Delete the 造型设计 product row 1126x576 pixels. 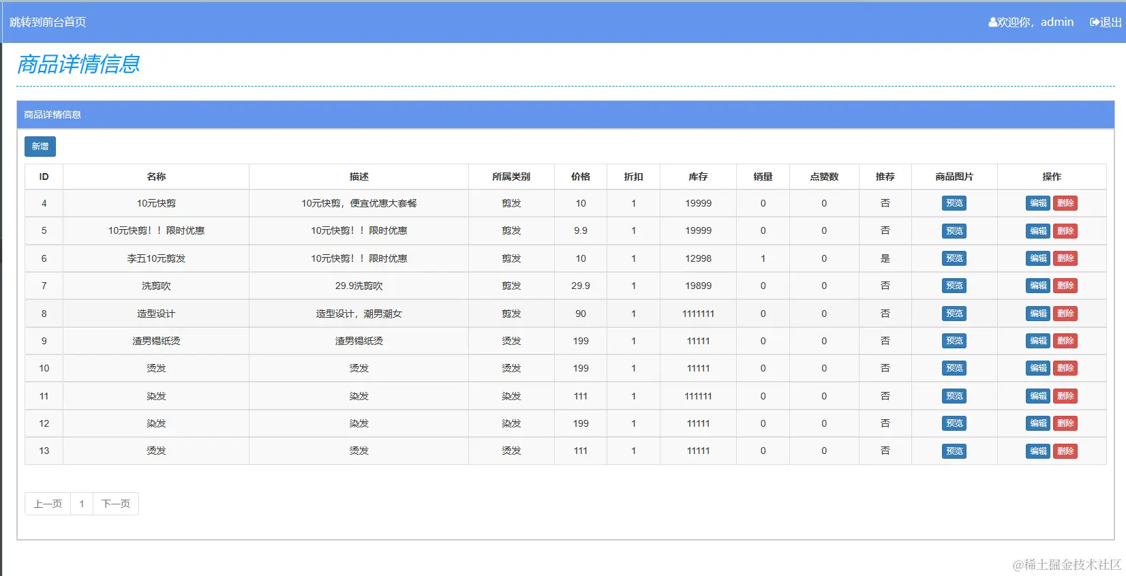pos(1065,314)
